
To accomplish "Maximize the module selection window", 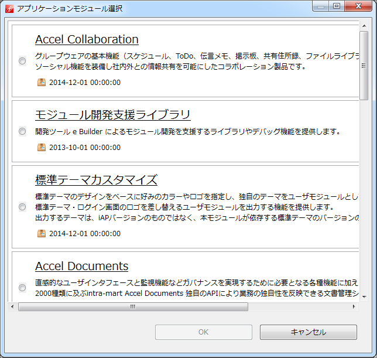I will pos(337,6).
